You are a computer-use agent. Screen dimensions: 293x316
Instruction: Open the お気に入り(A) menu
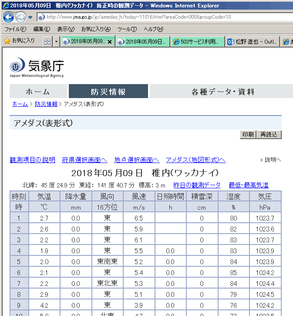(x=96, y=29)
